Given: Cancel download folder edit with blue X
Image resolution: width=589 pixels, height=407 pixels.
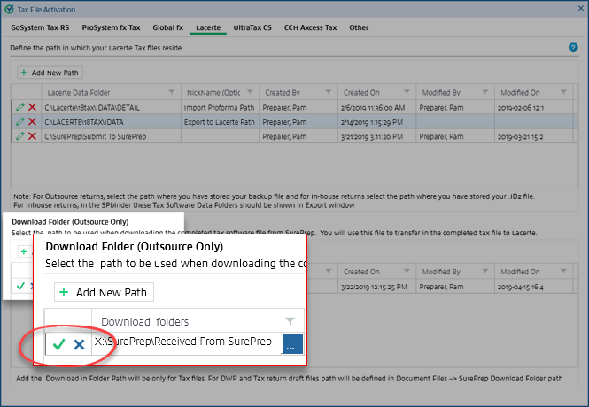Looking at the screenshot, I should (79, 343).
